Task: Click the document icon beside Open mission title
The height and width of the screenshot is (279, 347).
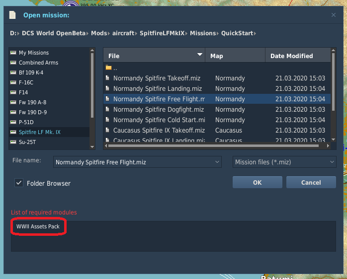Action: (12, 15)
